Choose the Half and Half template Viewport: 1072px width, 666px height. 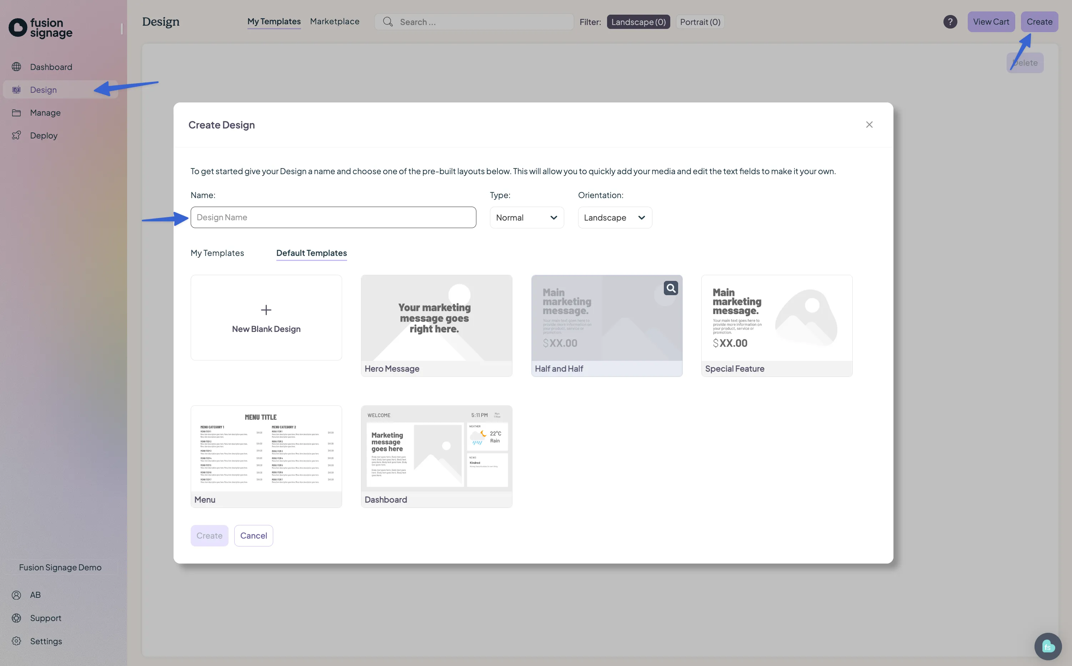[x=607, y=326]
